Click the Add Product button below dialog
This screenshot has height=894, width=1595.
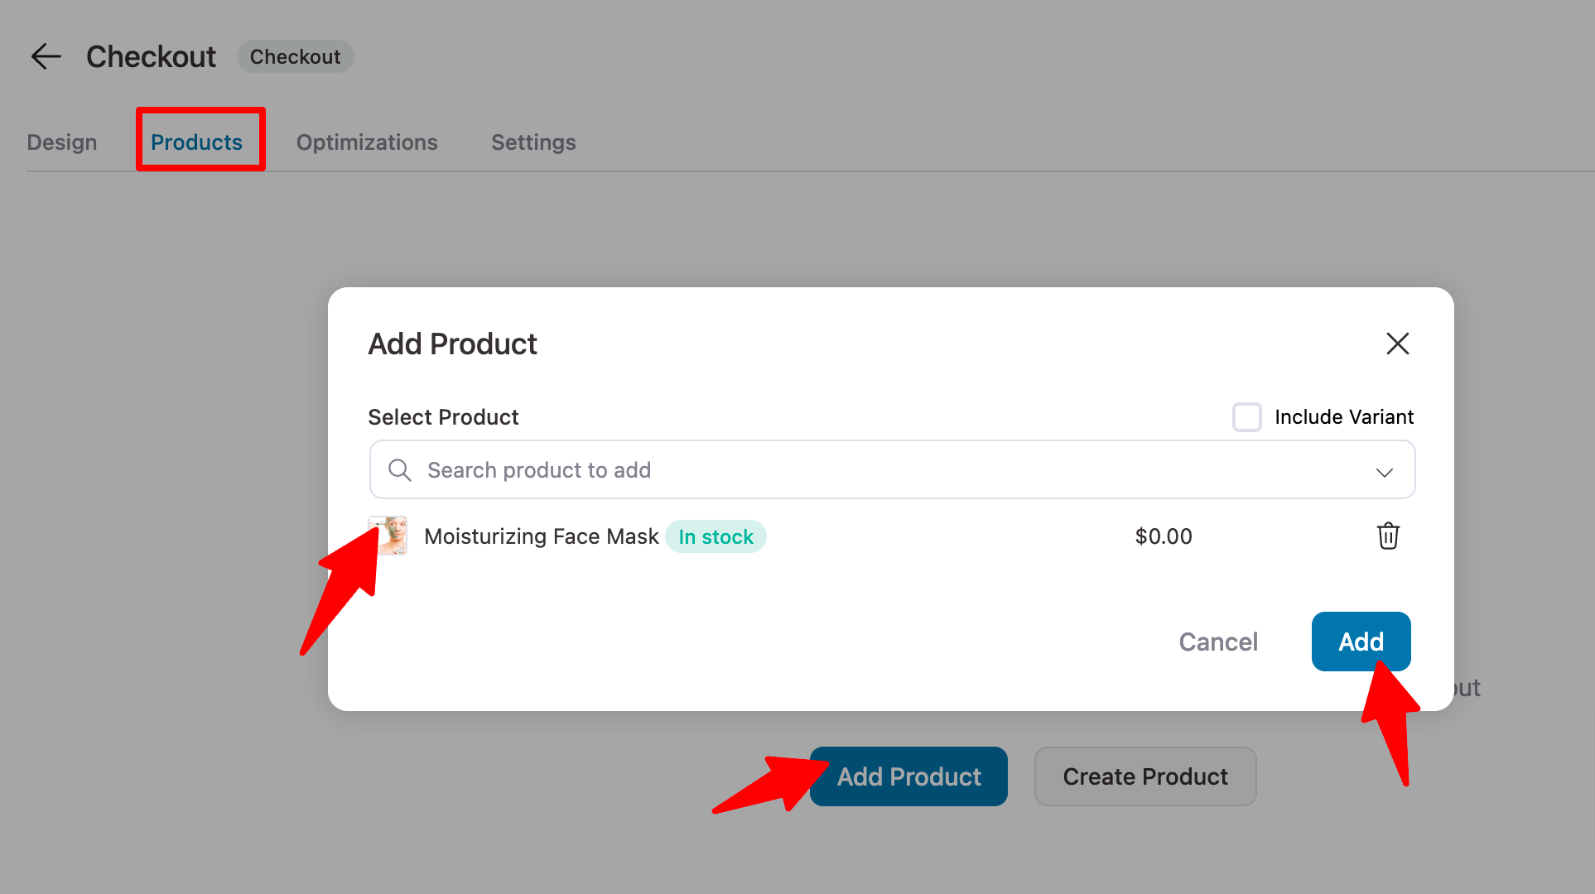[x=908, y=776]
